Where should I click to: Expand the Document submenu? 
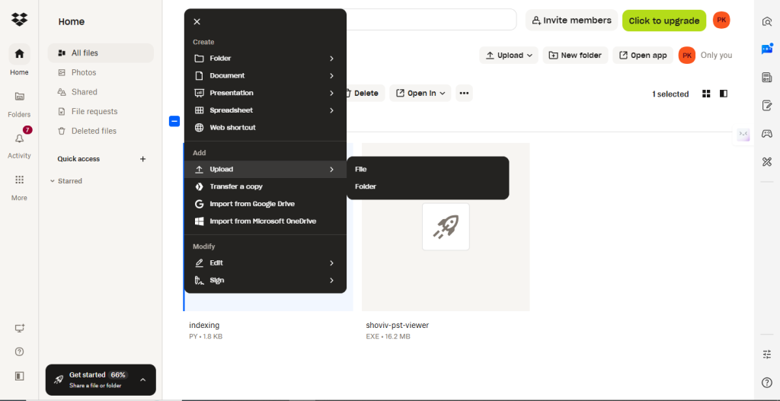pos(265,76)
